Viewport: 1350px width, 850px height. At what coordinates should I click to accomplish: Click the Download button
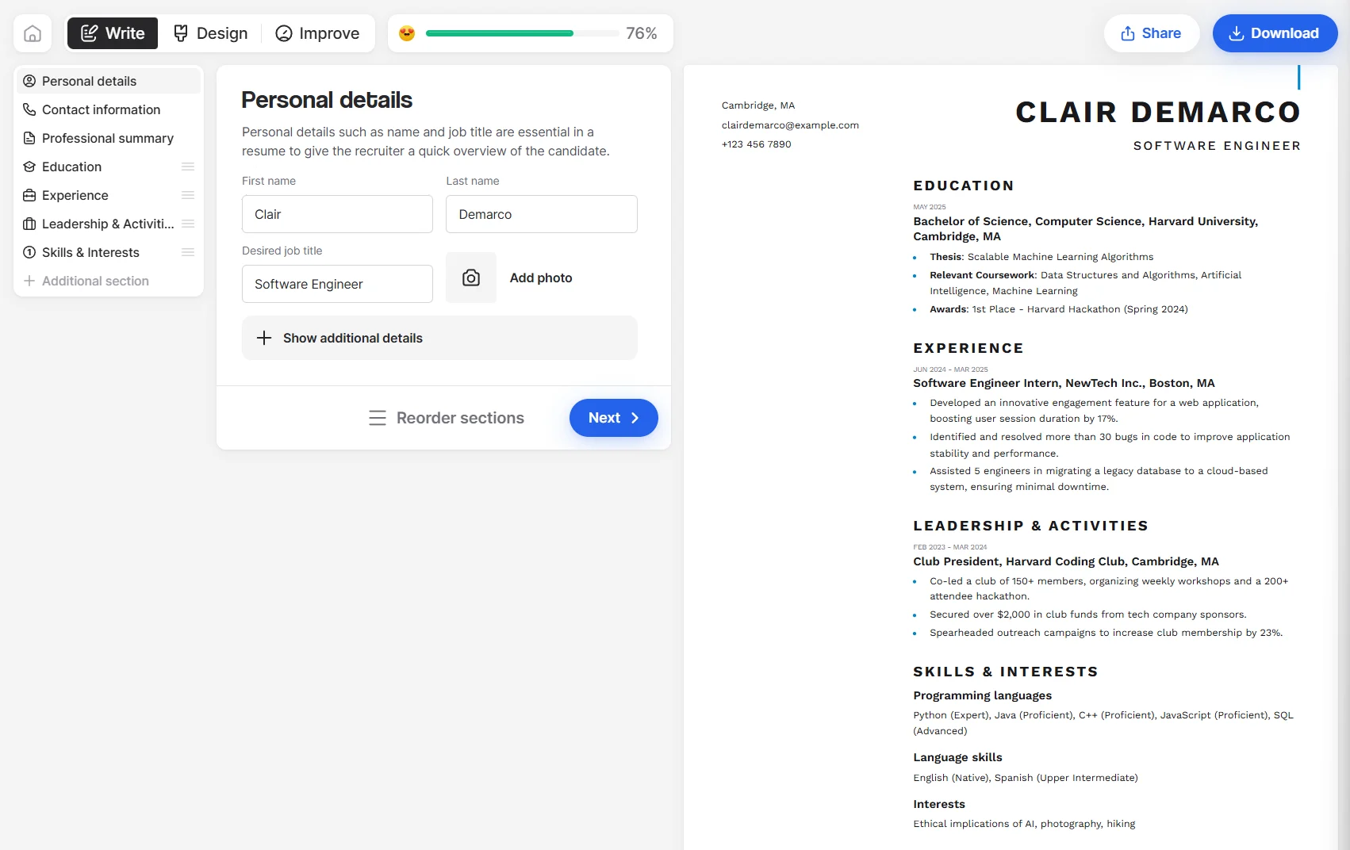click(x=1275, y=33)
